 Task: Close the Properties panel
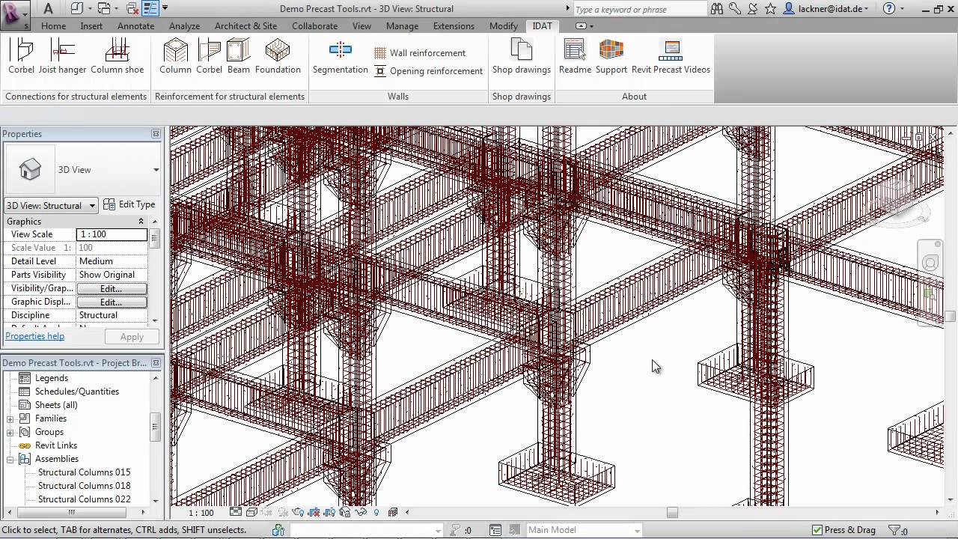pos(156,134)
